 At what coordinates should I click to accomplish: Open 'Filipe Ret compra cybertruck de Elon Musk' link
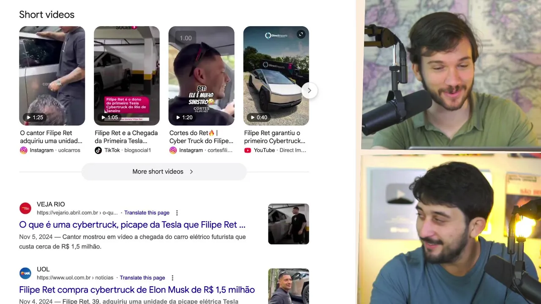point(137,290)
